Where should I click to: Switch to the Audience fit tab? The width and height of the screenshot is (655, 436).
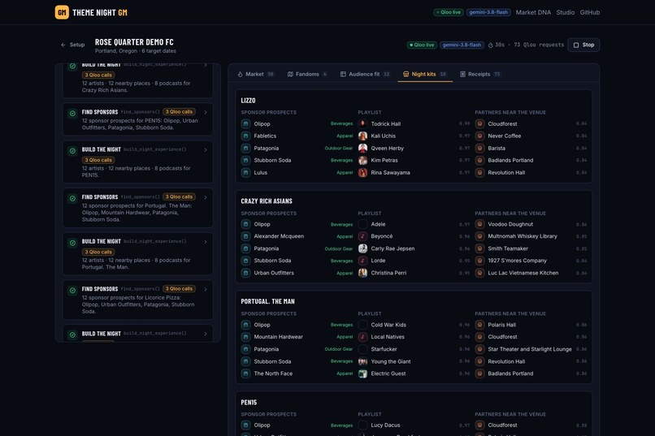[x=365, y=74]
